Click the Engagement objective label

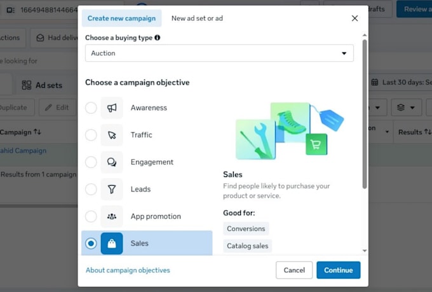152,162
